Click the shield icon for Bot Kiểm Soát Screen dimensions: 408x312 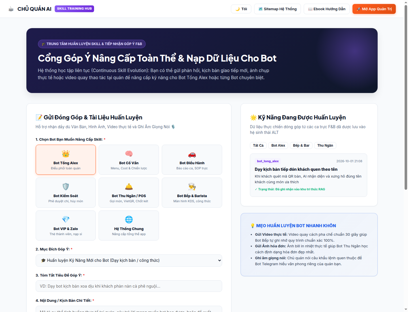(66, 187)
